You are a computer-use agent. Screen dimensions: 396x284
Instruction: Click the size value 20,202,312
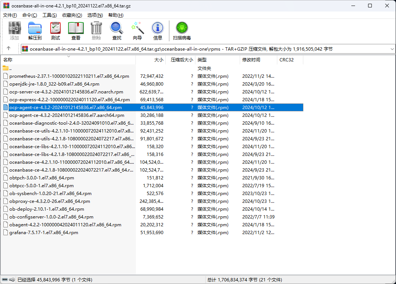pos(152,224)
